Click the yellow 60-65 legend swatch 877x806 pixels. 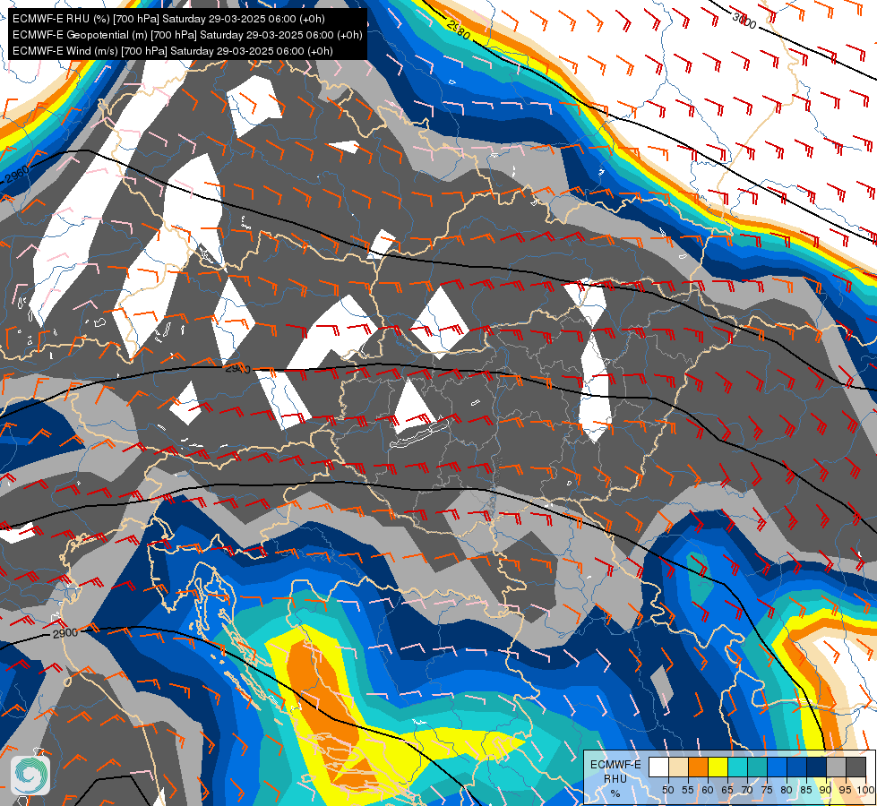pos(718,767)
